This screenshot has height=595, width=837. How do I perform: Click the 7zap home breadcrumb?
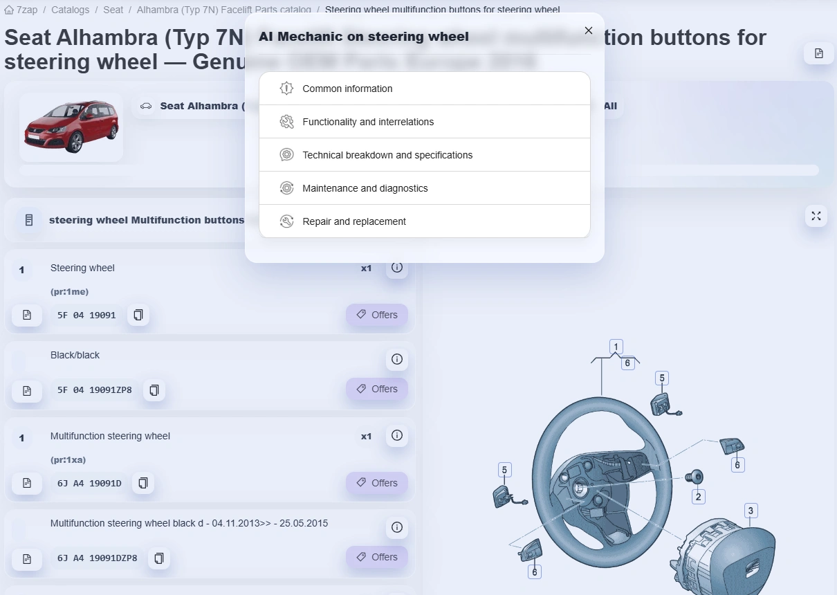pyautogui.click(x=21, y=10)
